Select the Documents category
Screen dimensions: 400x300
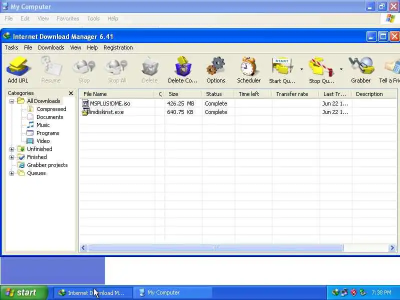click(49, 117)
